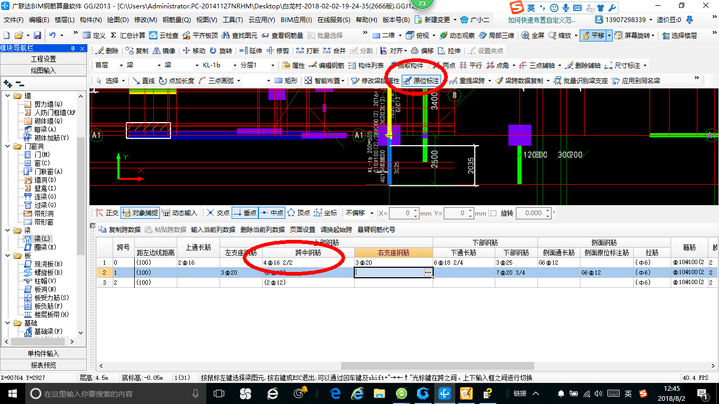
Task: Run 汇总计算 summary calculation
Action: (127, 35)
